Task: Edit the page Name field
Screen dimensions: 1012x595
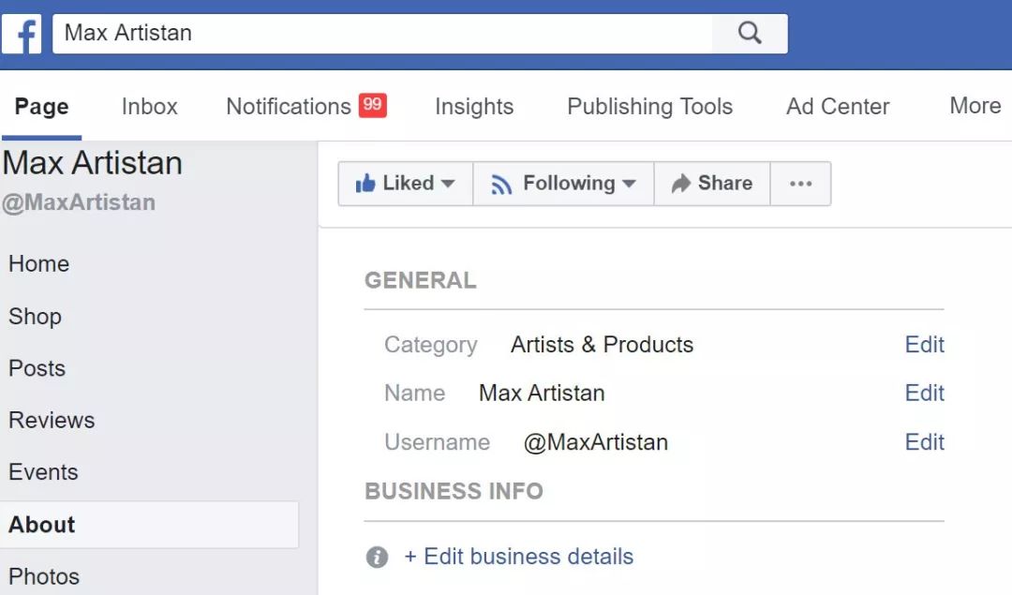Action: [924, 394]
